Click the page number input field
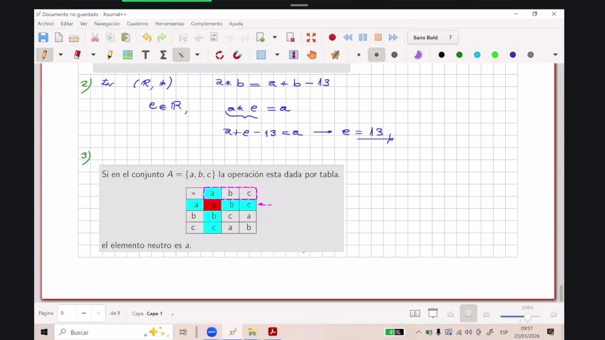Image resolution: width=605 pixels, height=340 pixels. [67, 313]
